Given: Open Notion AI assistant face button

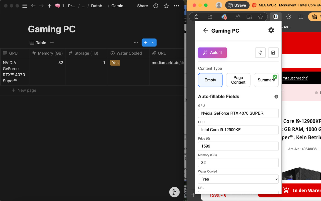Looking at the screenshot, I should pos(174,192).
